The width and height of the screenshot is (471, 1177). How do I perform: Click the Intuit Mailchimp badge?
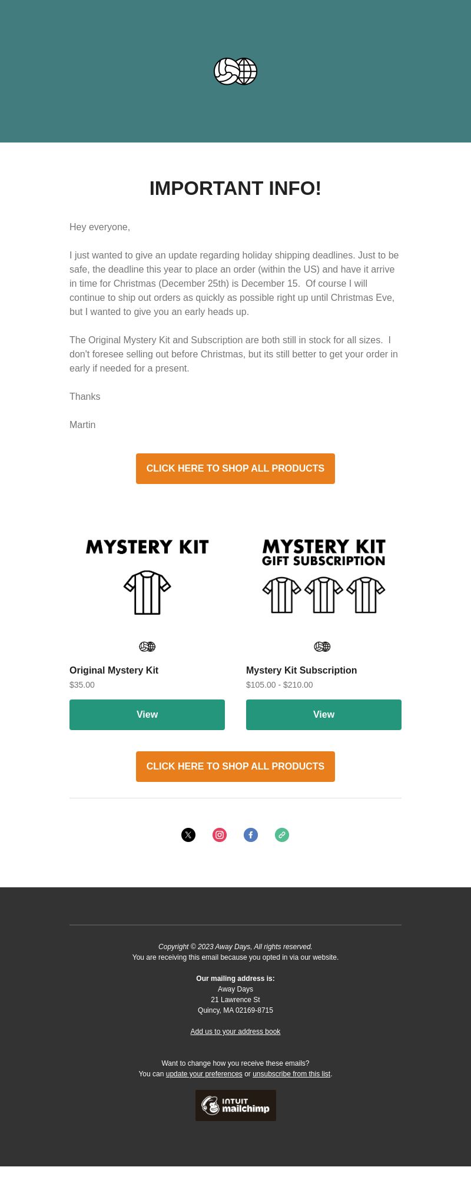click(x=235, y=1105)
